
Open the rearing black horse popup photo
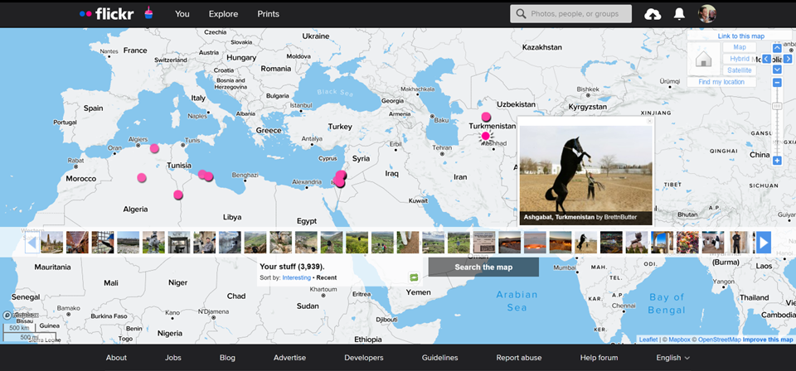click(586, 168)
